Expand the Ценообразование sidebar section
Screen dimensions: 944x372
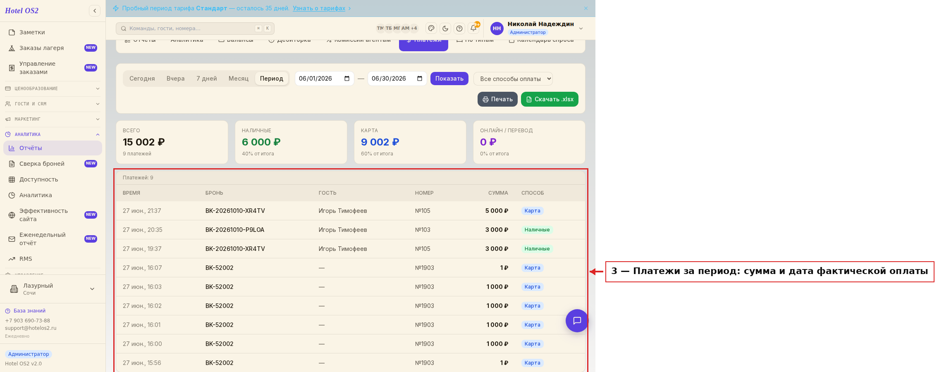point(53,88)
